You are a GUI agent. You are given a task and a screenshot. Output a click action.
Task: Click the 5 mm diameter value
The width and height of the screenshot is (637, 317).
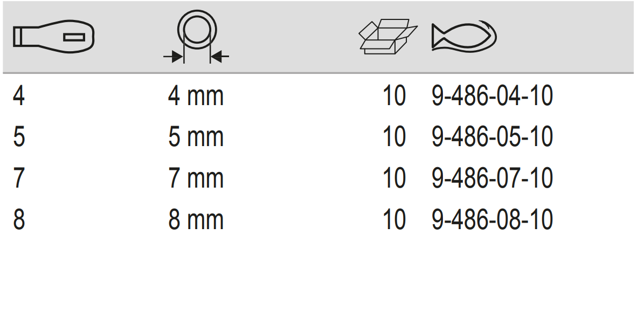click(x=196, y=138)
